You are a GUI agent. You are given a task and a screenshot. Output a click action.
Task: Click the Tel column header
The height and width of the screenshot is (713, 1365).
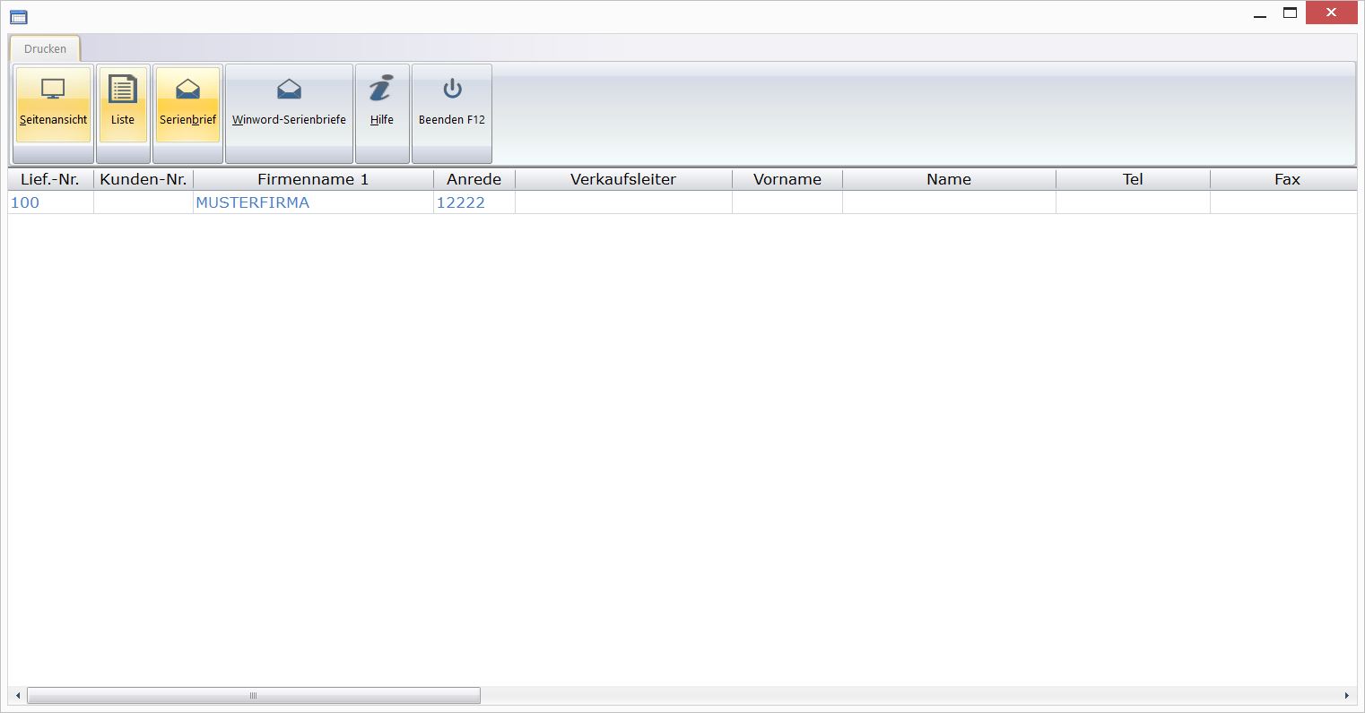point(1133,179)
